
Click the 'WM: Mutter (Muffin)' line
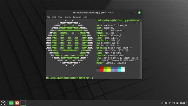[108, 45]
